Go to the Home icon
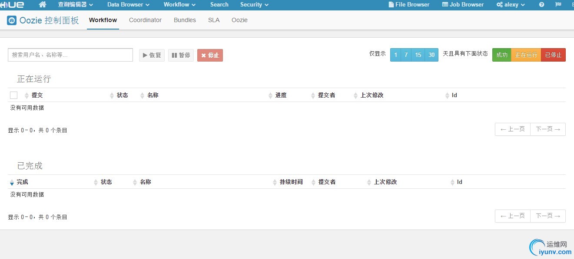Screen dimensions: 574x259 tap(43, 5)
